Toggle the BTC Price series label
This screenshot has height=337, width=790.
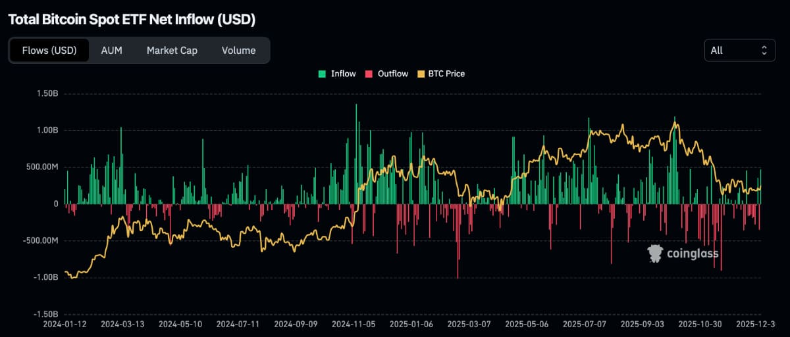click(446, 74)
